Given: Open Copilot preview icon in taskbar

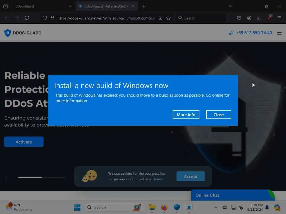Looking at the screenshot, I should (x=277, y=207).
